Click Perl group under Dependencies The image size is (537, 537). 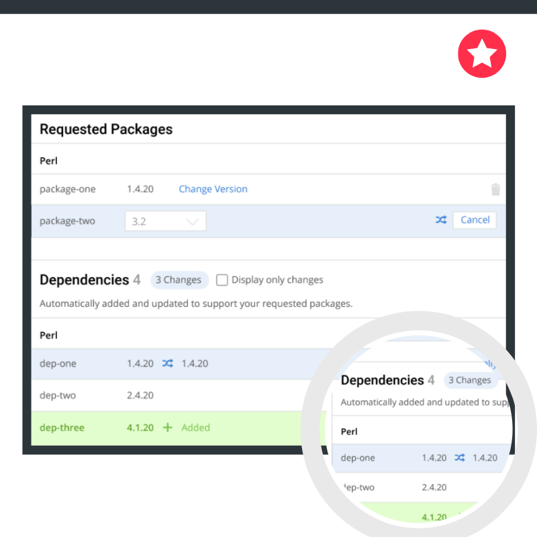click(48, 335)
